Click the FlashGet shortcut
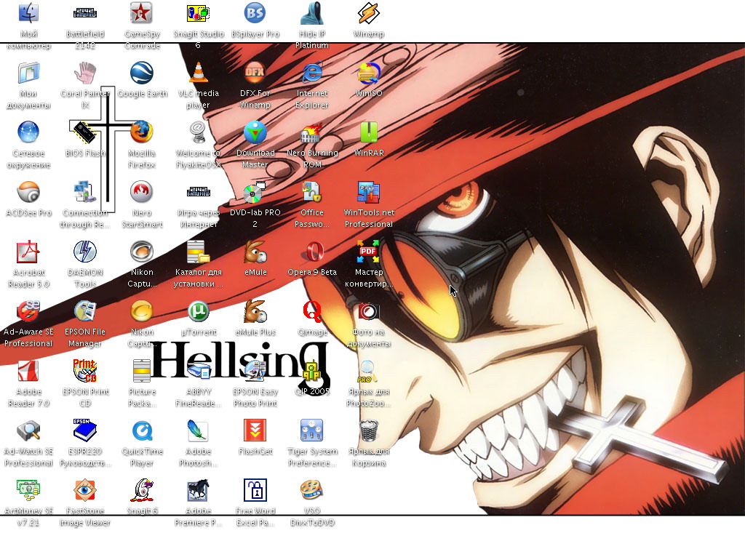The image size is (745, 541). pyautogui.click(x=255, y=430)
